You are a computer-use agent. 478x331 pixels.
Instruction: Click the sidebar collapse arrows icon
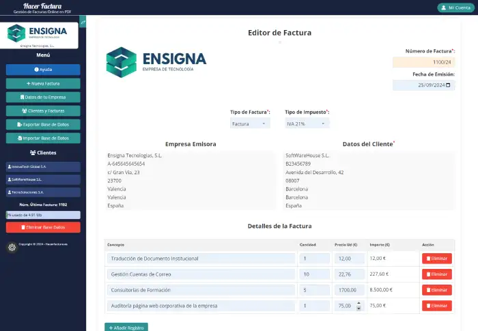(x=83, y=22)
